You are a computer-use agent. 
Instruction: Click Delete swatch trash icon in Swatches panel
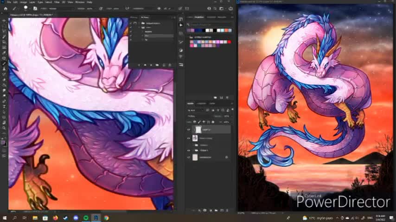(x=227, y=98)
